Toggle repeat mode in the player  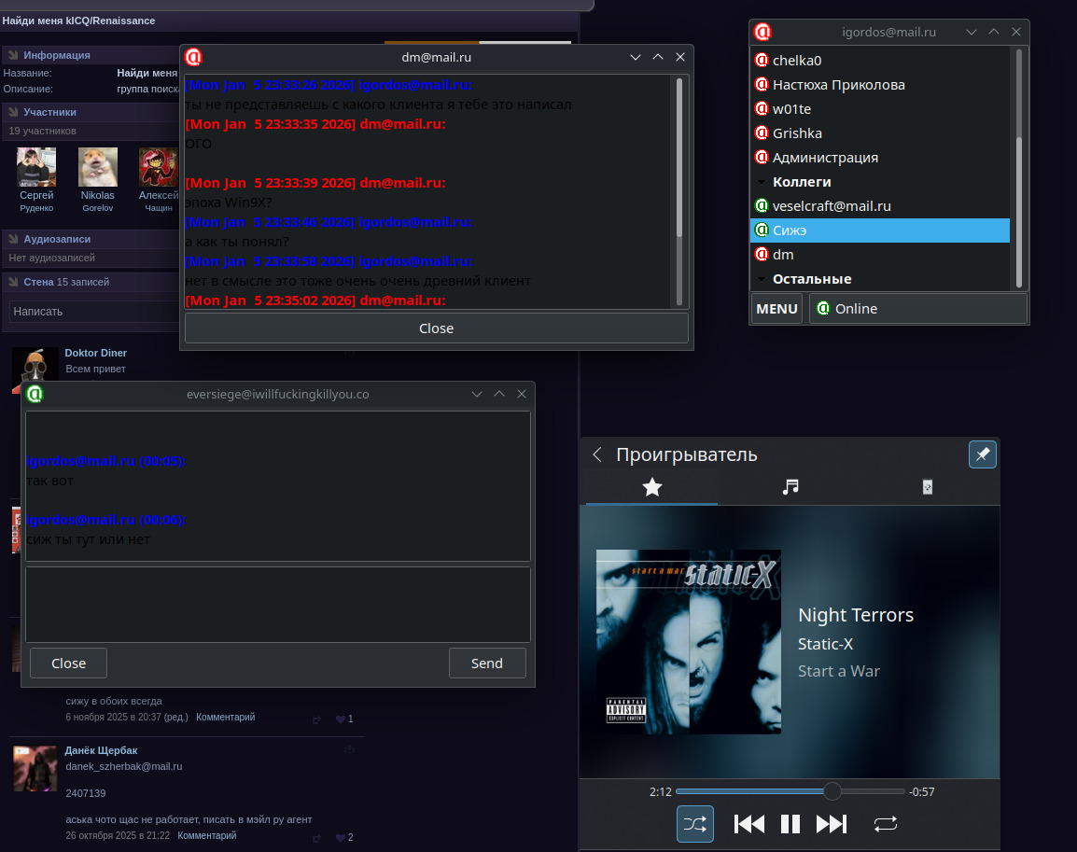[886, 823]
